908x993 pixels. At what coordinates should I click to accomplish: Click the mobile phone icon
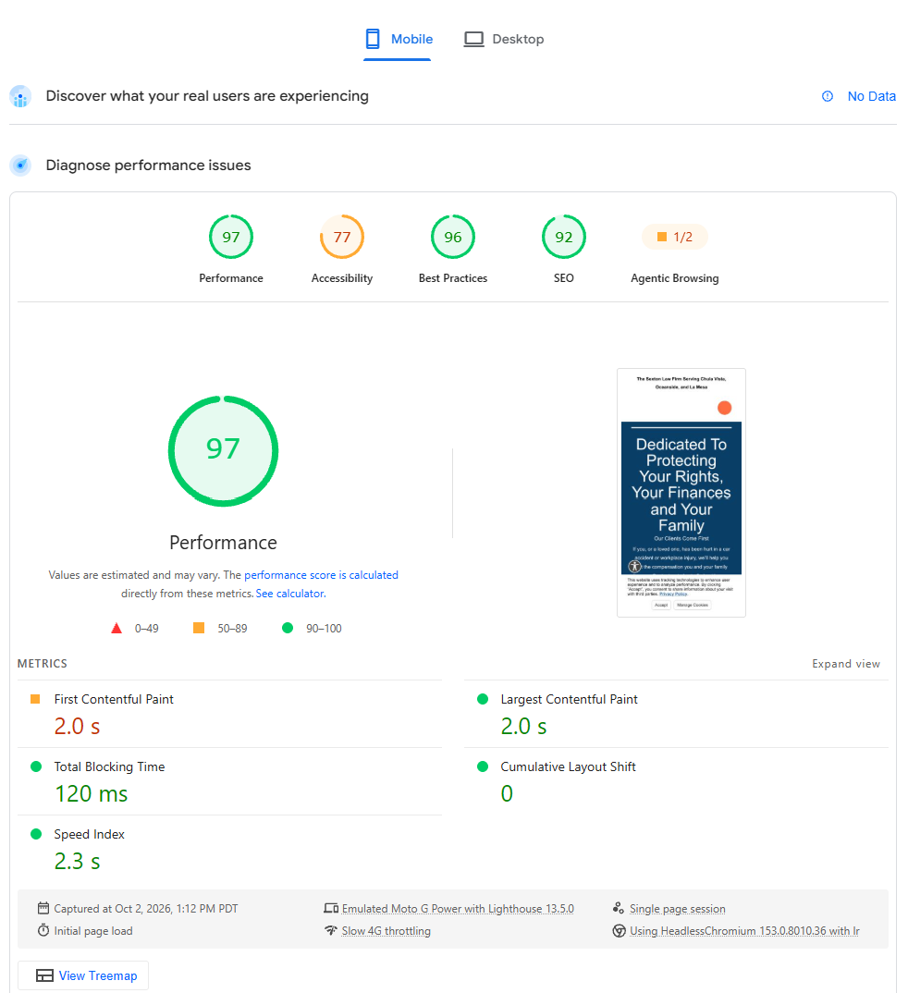click(373, 39)
